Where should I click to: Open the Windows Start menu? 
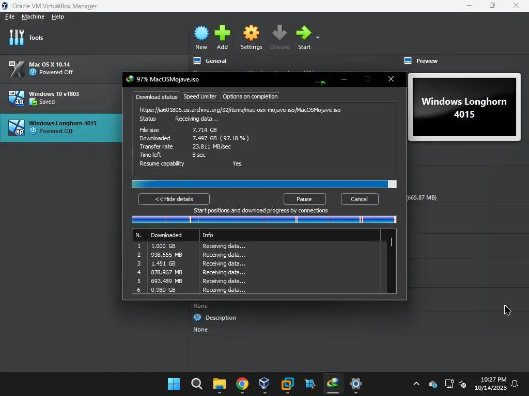(174, 384)
